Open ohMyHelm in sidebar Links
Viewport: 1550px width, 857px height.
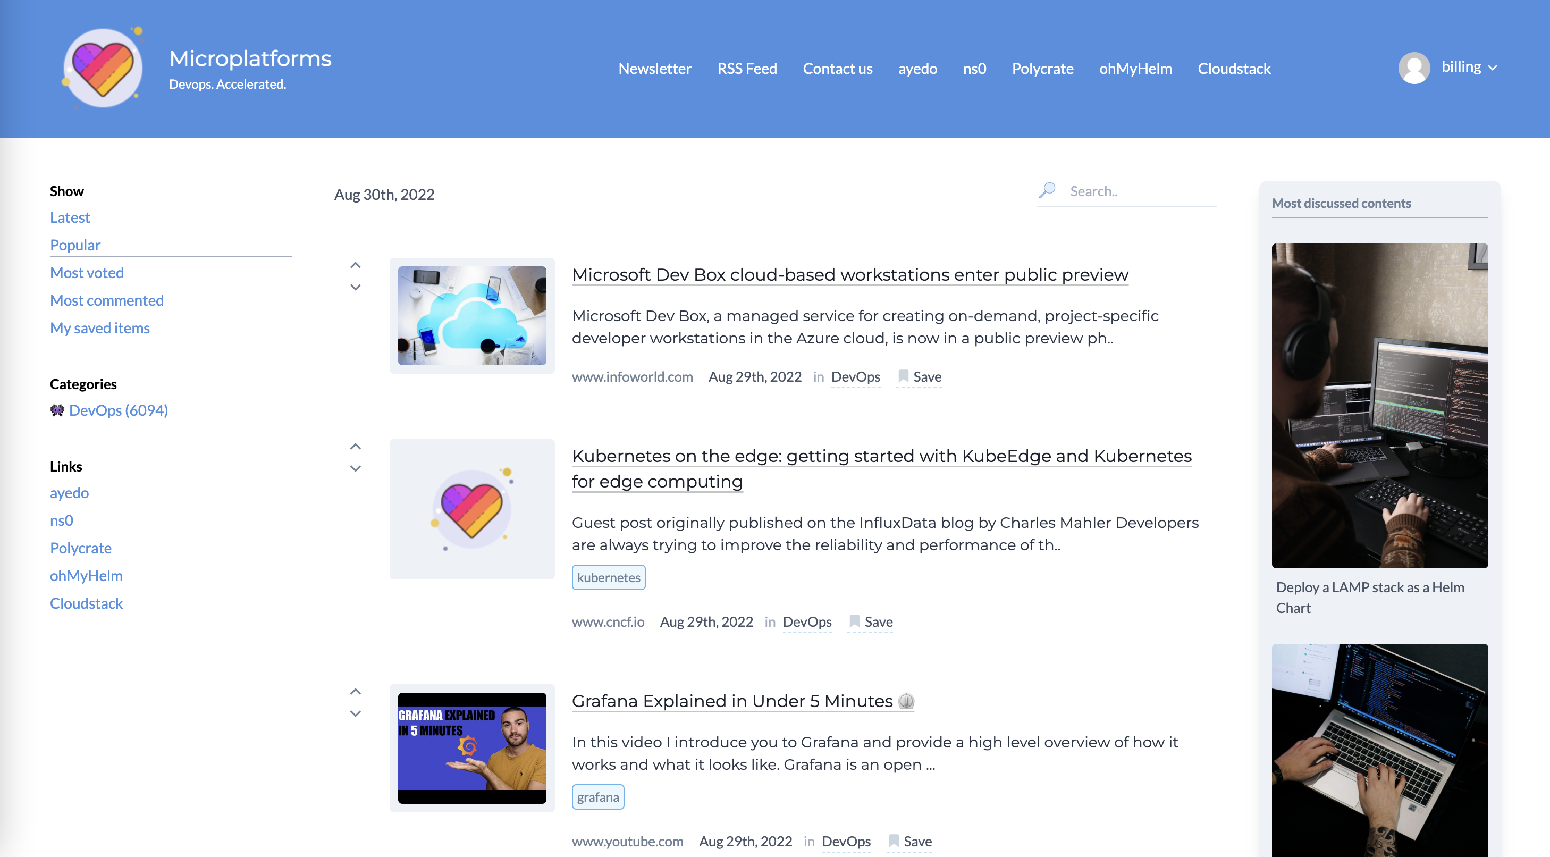coord(86,576)
